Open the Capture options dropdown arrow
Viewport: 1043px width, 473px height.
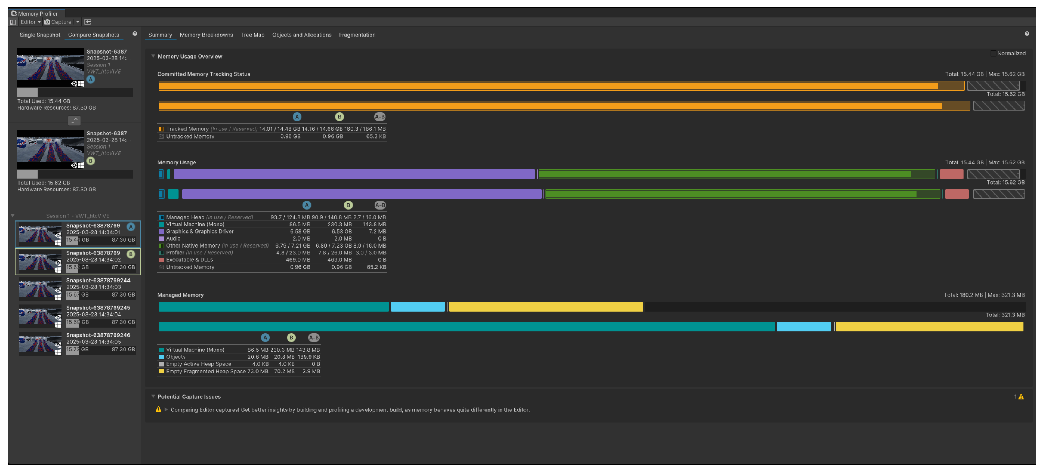coord(78,22)
